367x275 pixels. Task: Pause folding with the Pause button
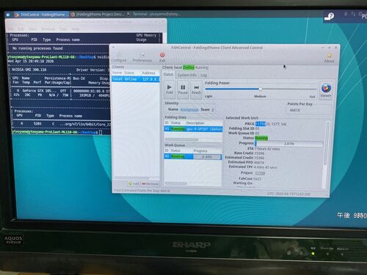pos(183,89)
